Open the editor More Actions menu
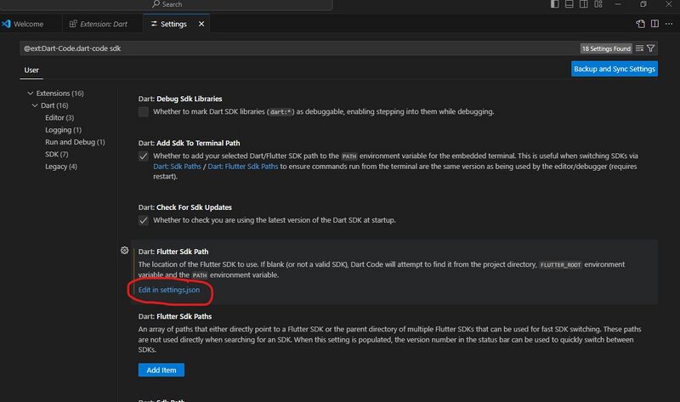 click(x=669, y=24)
